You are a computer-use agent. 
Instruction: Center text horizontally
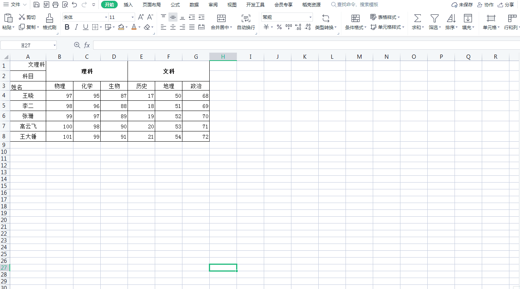point(173,27)
